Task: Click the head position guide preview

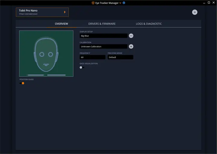Action: click(46, 54)
